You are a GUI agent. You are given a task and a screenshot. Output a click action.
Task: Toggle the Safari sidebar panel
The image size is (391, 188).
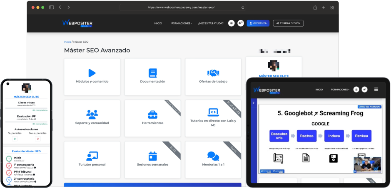[51, 7]
